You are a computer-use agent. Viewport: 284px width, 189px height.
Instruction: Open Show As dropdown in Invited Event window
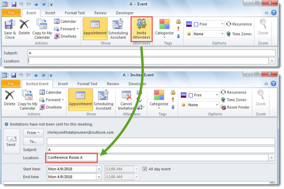[x=217, y=95]
